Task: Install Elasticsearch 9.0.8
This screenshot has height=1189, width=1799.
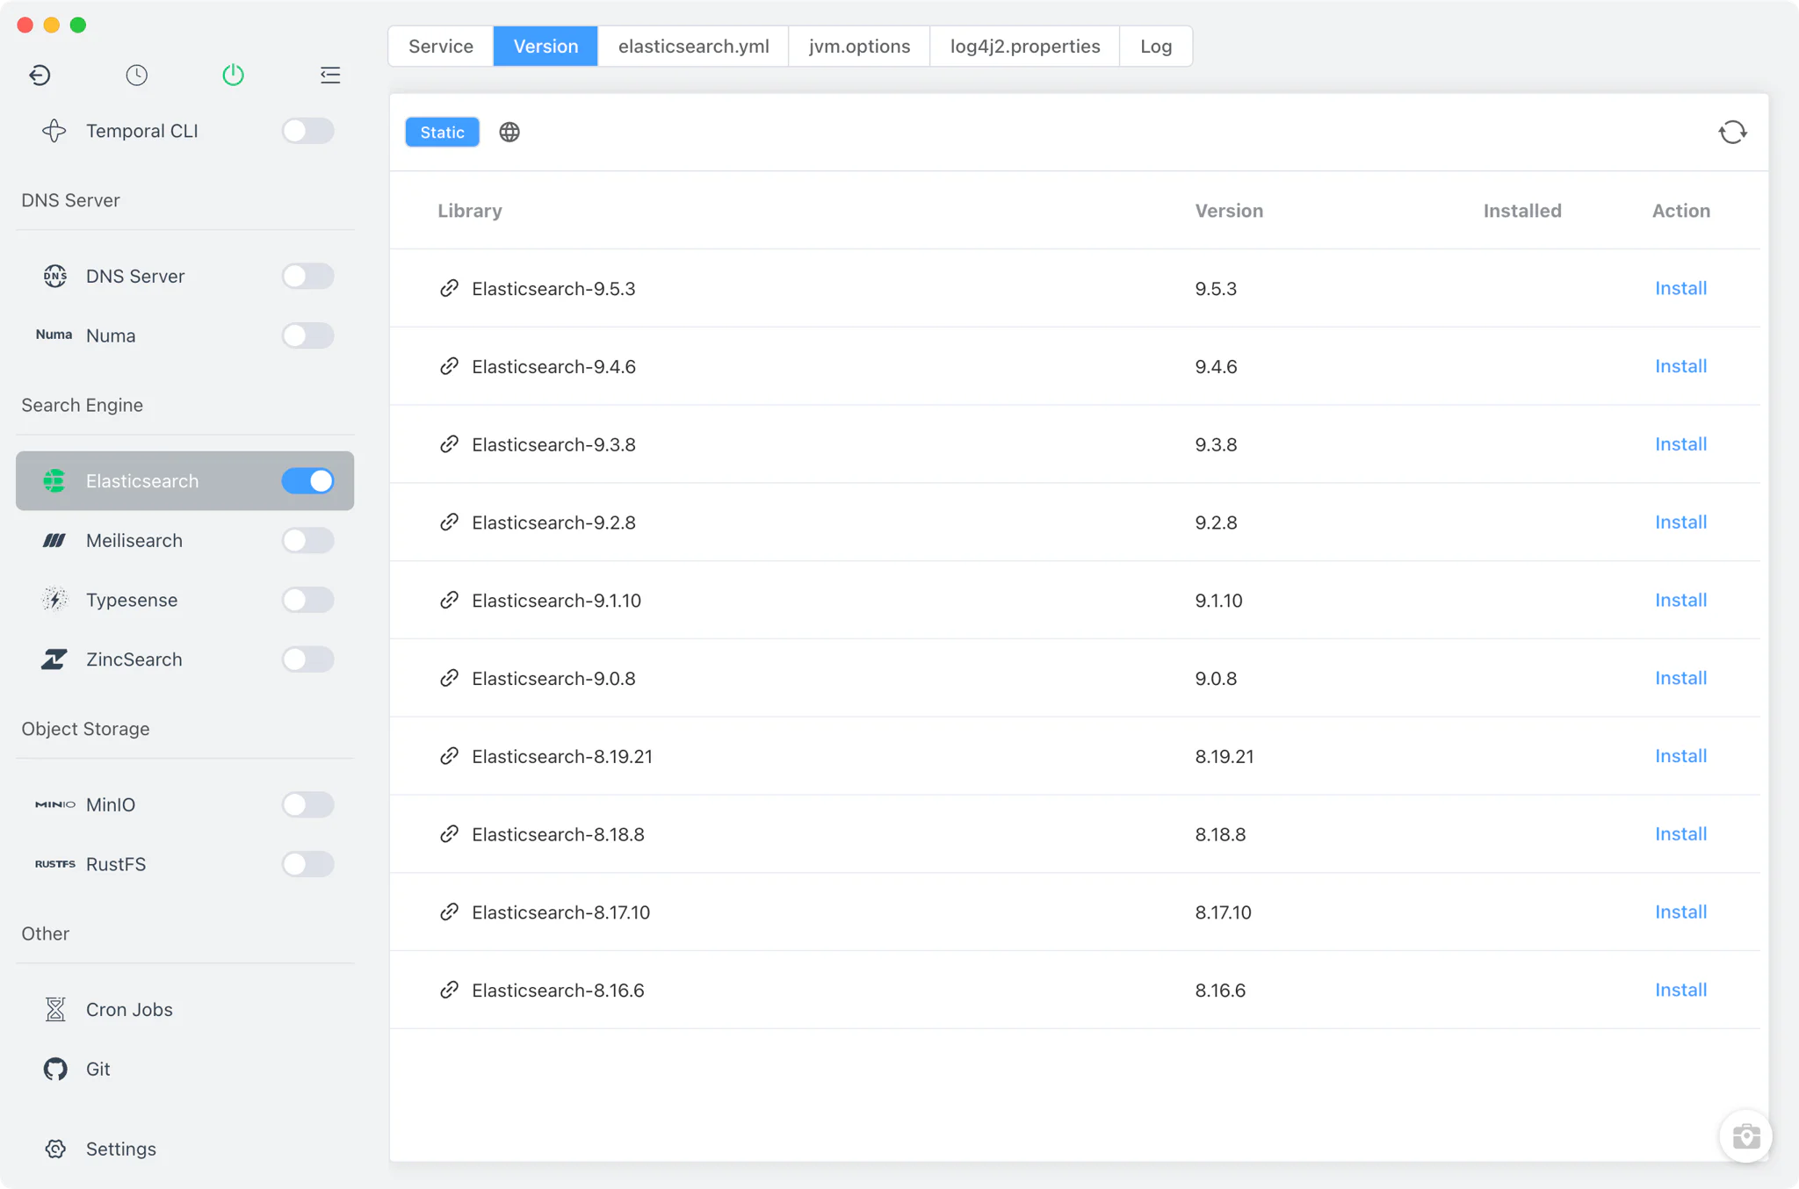Action: [x=1680, y=678]
